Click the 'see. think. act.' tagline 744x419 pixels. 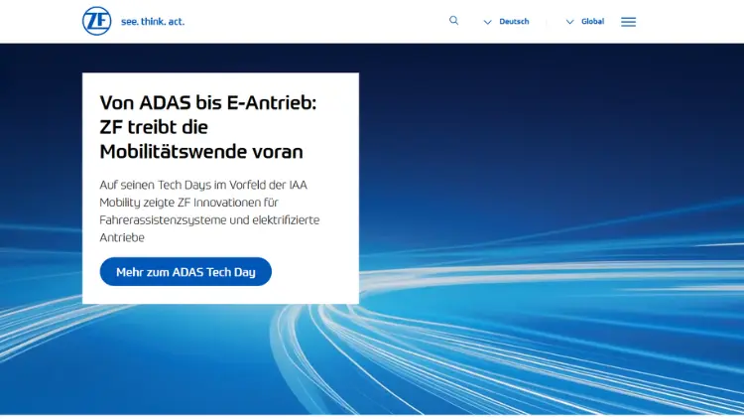coord(153,22)
